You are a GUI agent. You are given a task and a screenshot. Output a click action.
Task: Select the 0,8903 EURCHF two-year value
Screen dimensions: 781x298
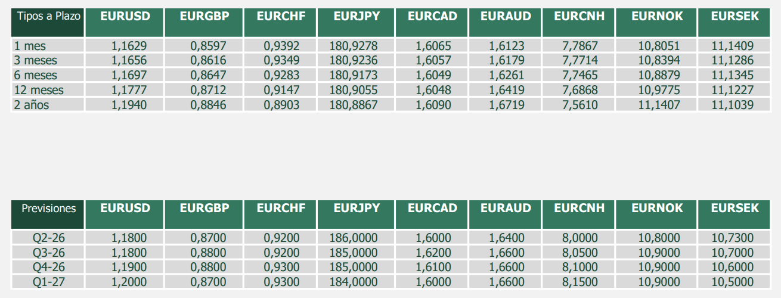[x=281, y=105]
